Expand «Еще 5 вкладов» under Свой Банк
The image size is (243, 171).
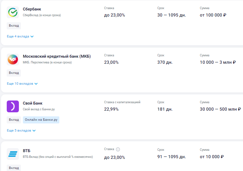pos(21,131)
